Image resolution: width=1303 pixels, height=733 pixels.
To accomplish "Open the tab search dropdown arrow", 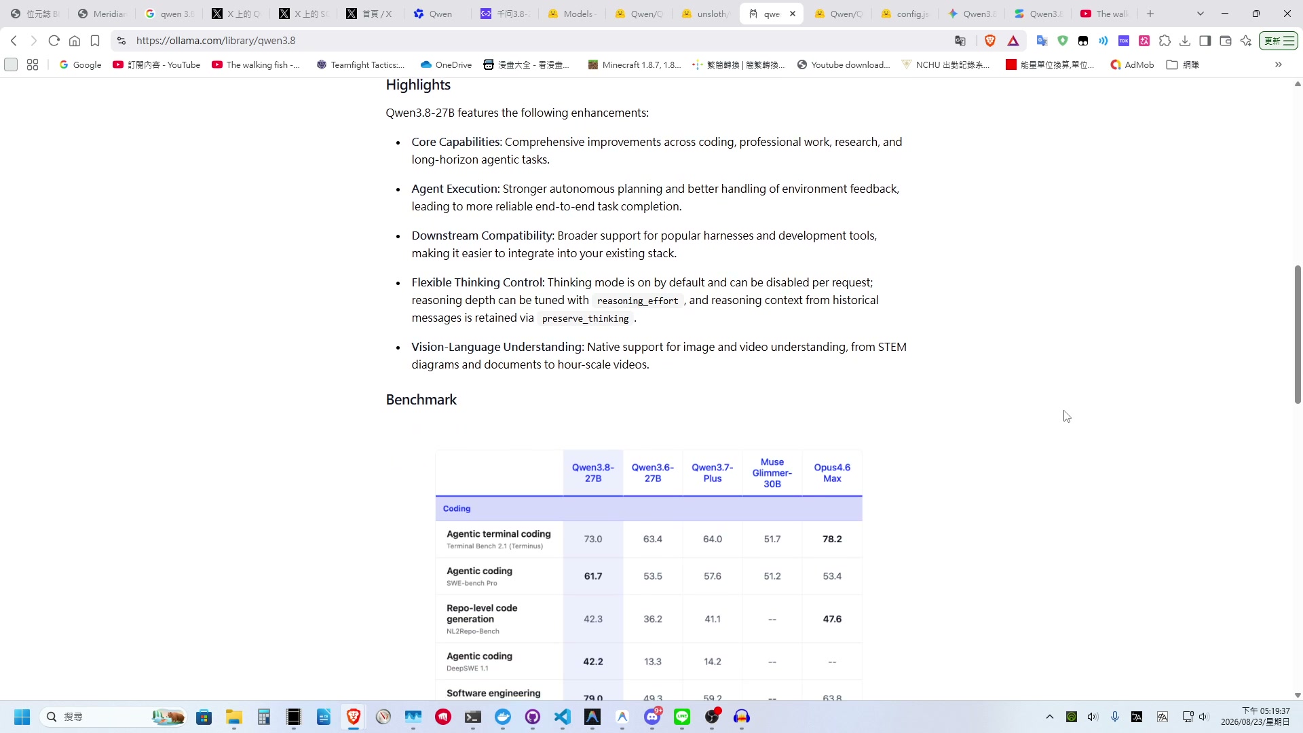I will (1201, 14).
